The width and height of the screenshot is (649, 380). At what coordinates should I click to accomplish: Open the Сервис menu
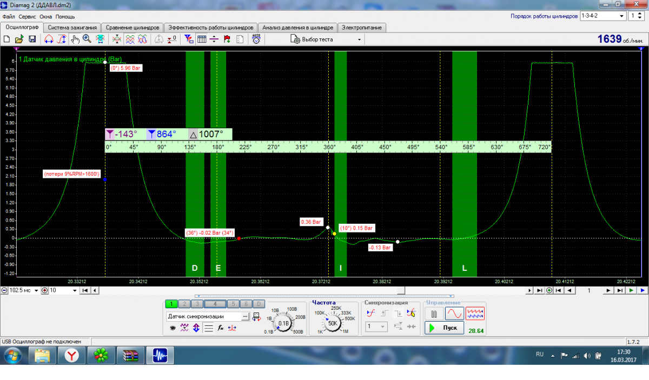coord(27,17)
